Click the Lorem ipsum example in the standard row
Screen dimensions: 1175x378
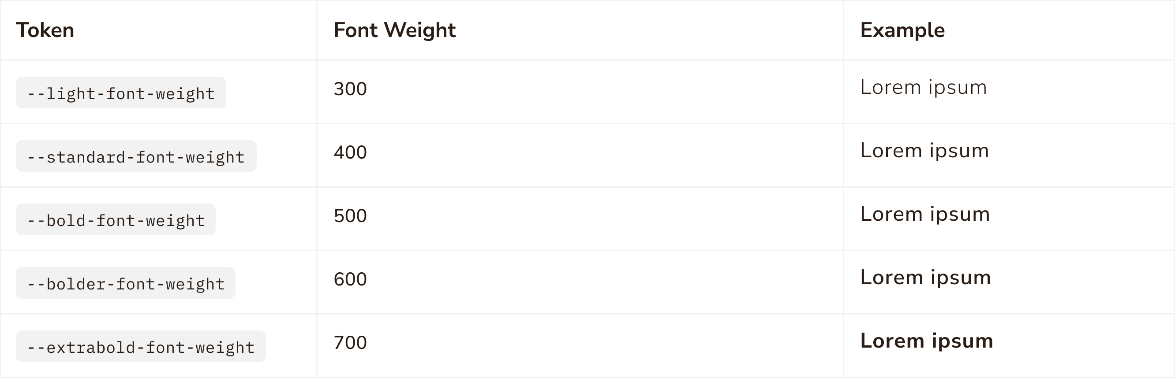(x=924, y=151)
